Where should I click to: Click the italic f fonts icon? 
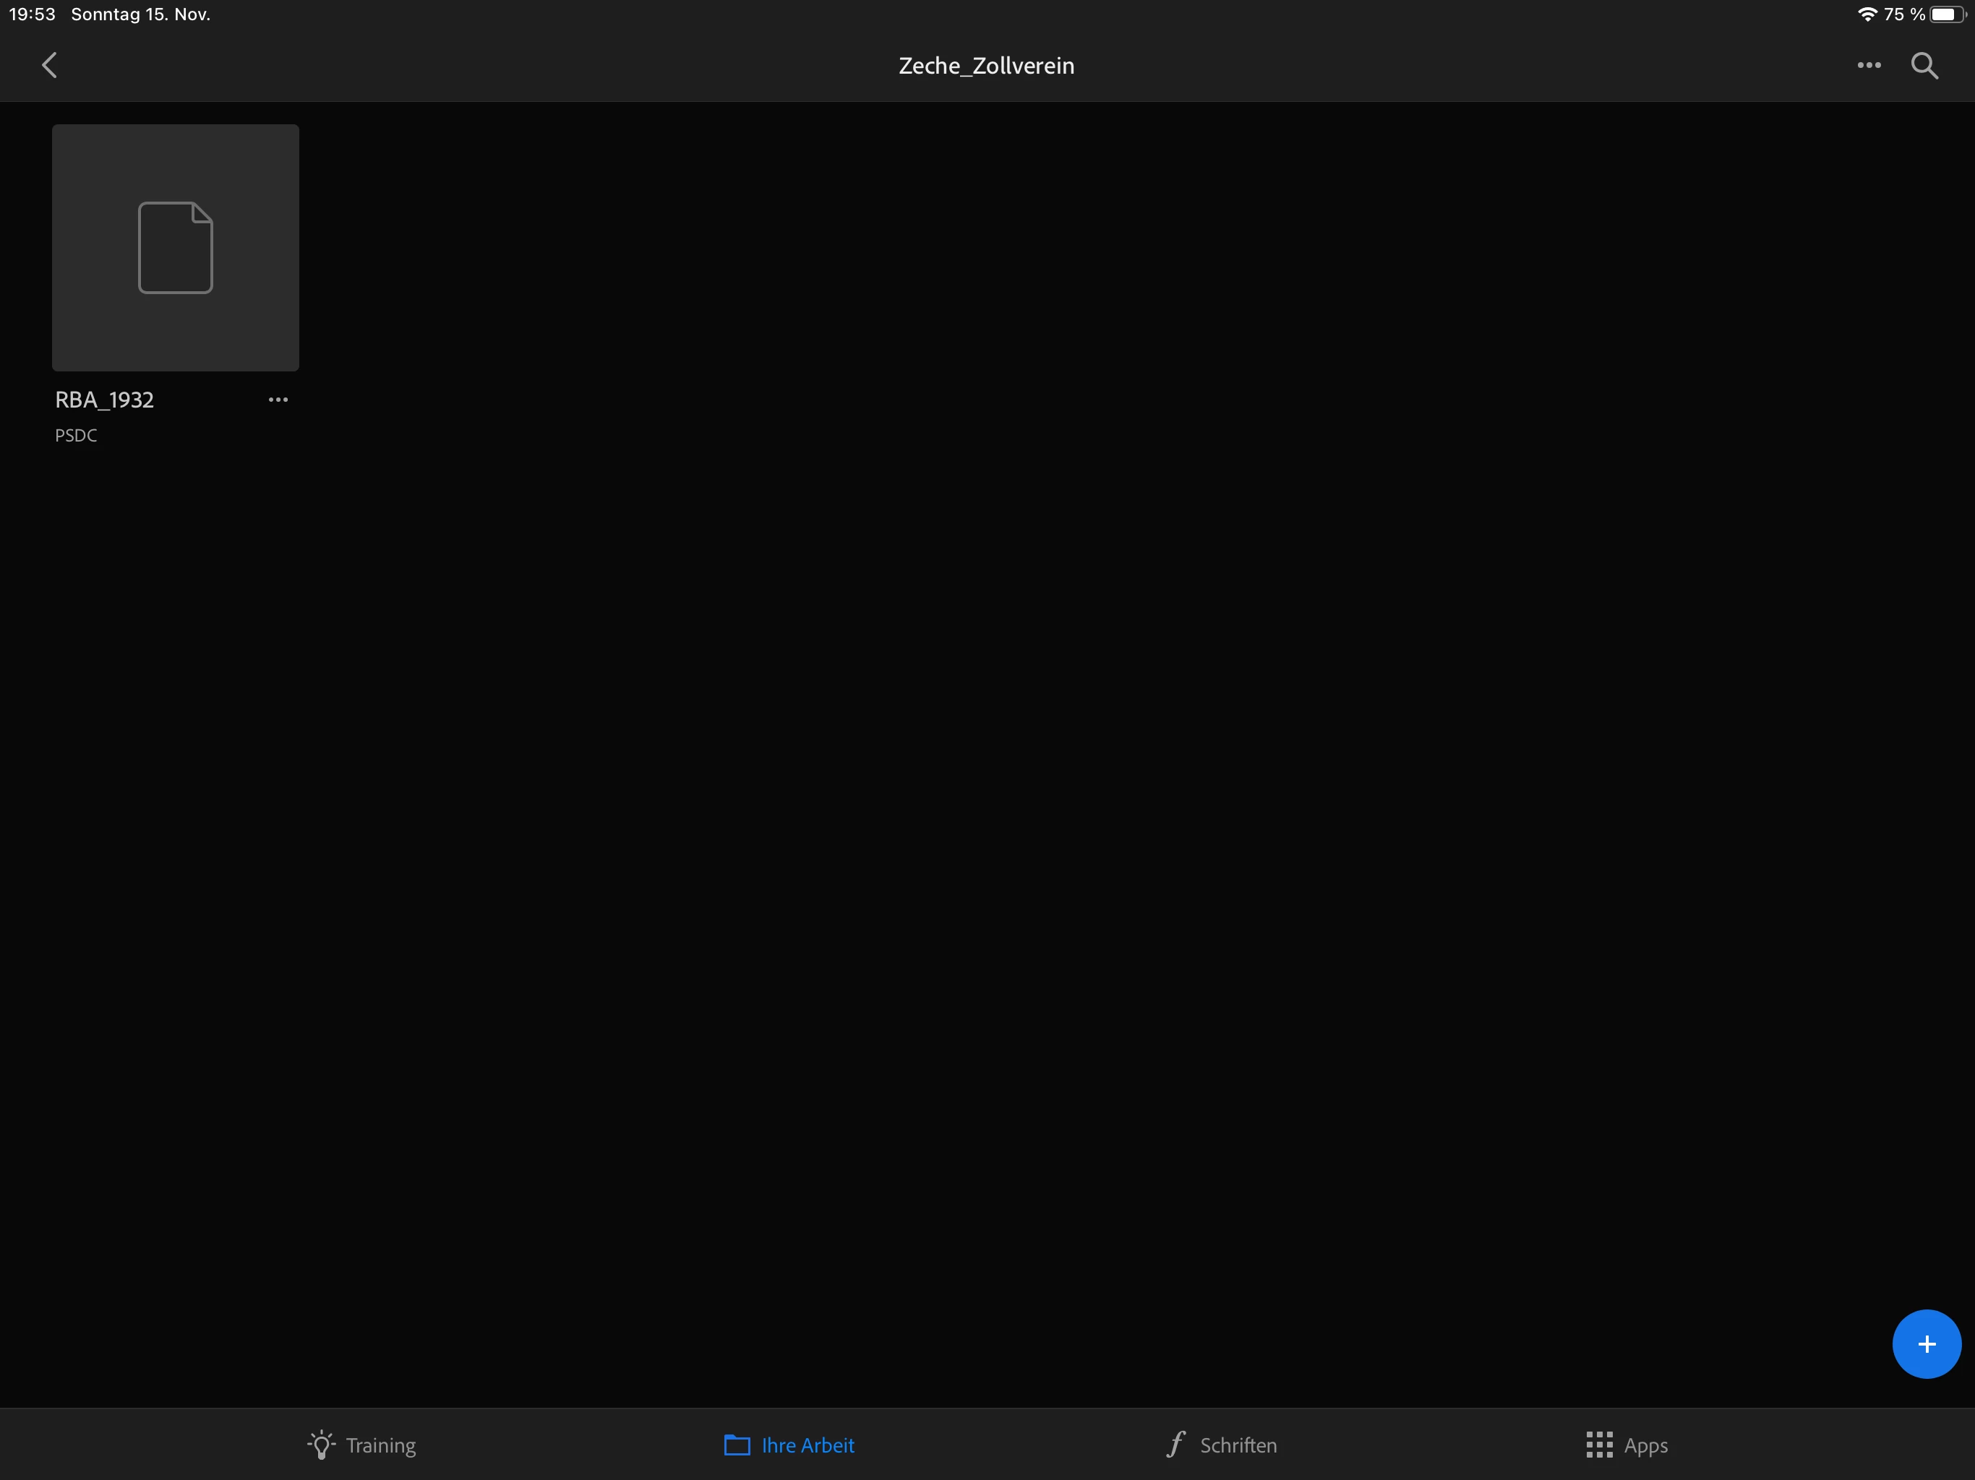(1176, 1443)
